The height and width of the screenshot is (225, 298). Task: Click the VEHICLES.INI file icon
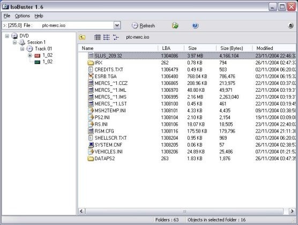tap(91, 151)
